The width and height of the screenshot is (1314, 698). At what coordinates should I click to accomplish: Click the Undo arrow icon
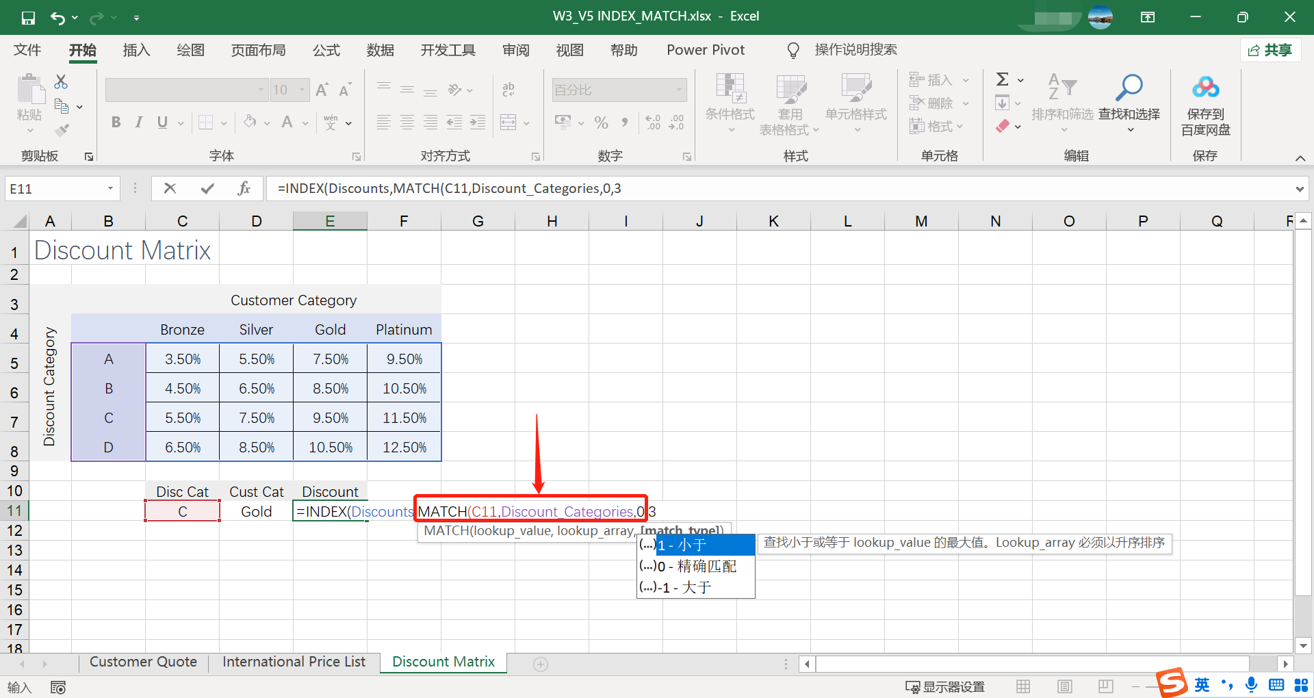pyautogui.click(x=58, y=18)
